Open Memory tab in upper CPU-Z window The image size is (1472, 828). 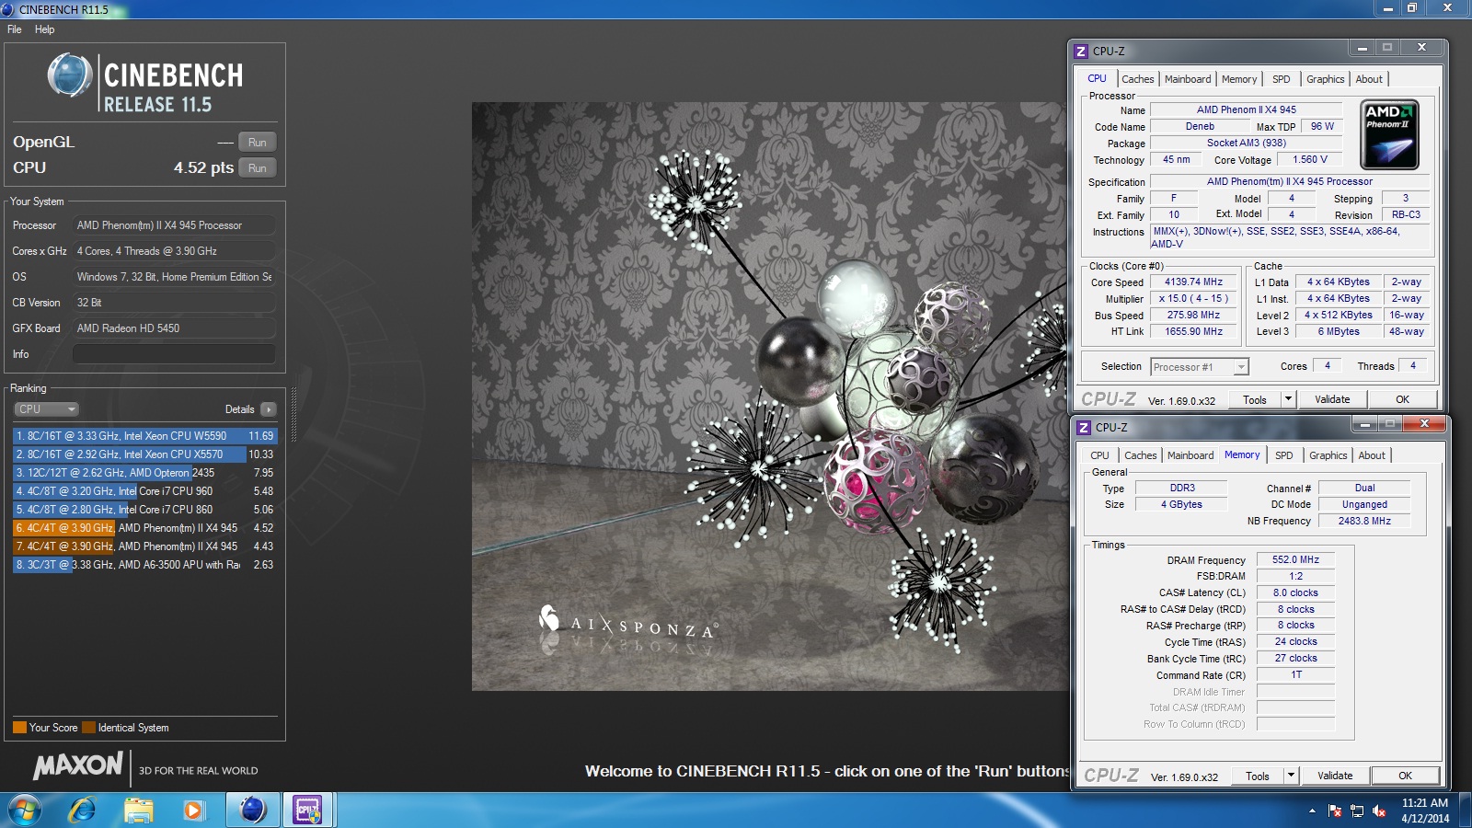(x=1239, y=79)
